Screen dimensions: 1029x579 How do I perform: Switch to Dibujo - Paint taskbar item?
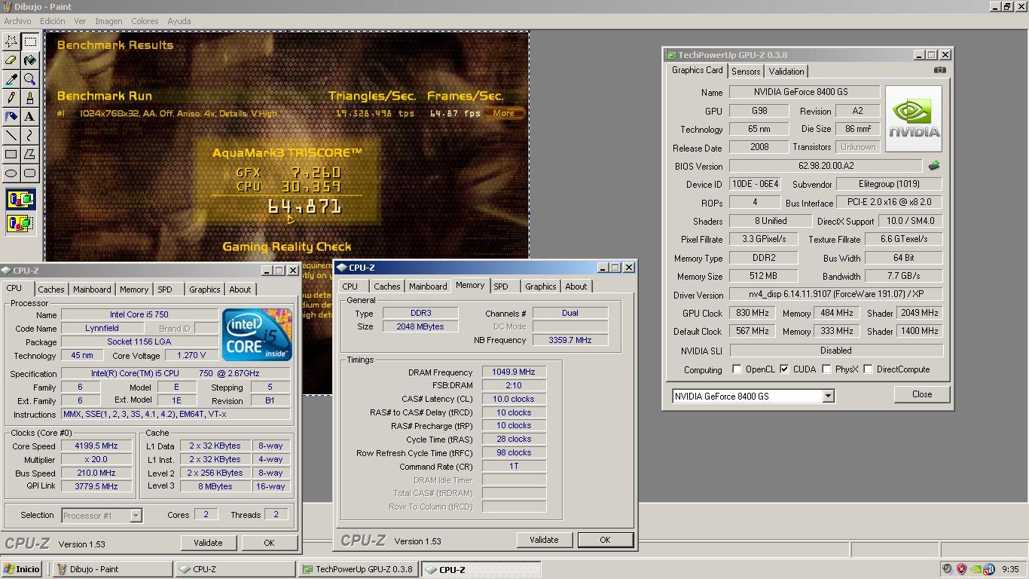click(112, 569)
